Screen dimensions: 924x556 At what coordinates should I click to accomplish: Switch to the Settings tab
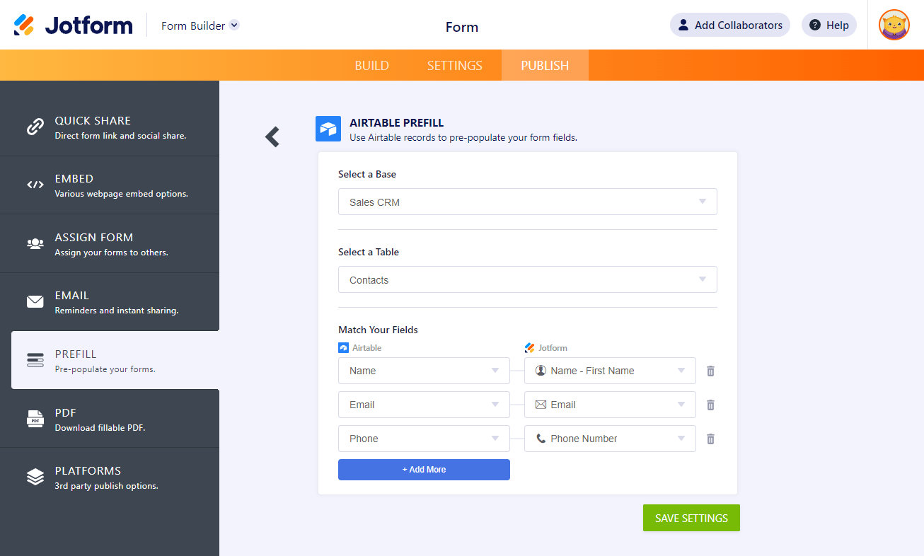(454, 66)
